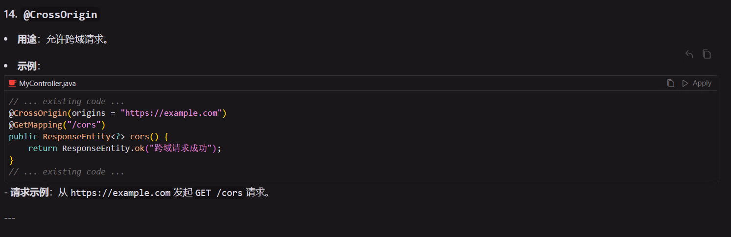Click the bold 用途 bullet label
Image resolution: width=731 pixels, height=237 pixels.
[27, 40]
